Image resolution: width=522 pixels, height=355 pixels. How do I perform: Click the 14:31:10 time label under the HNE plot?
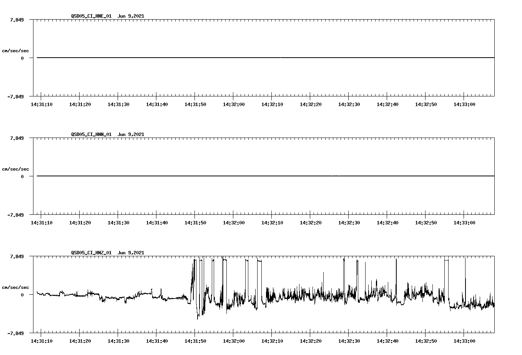42,105
